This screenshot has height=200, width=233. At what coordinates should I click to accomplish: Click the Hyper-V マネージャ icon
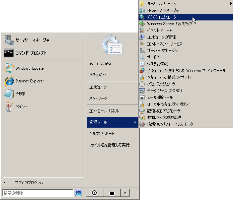142,10
